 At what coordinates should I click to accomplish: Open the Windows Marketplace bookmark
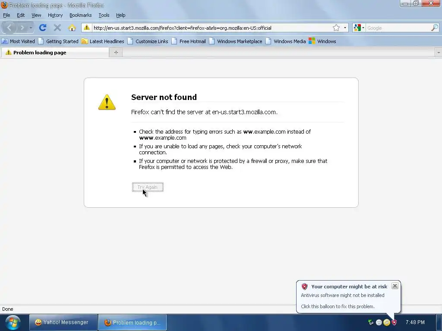[236, 41]
